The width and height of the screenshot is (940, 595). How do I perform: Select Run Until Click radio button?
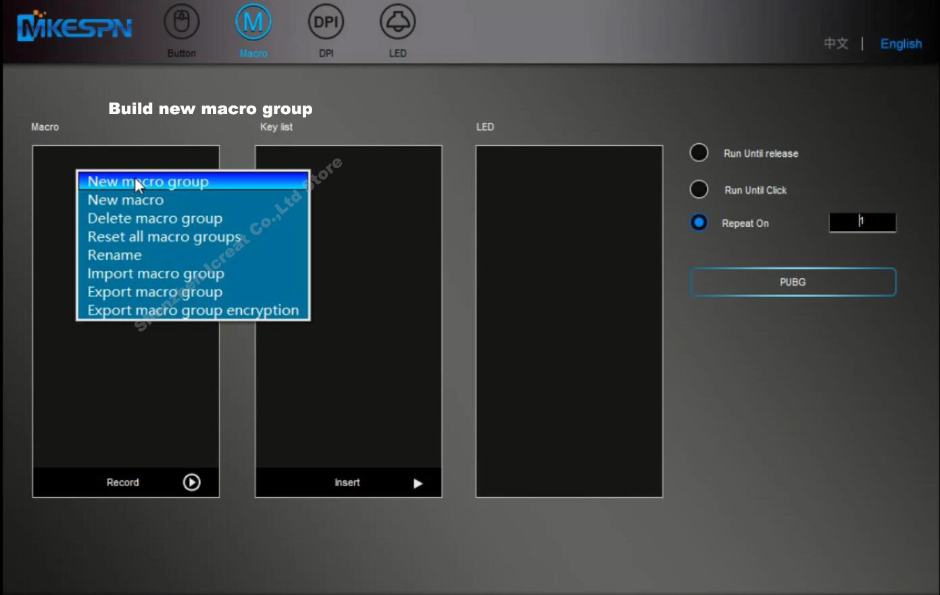[699, 189]
